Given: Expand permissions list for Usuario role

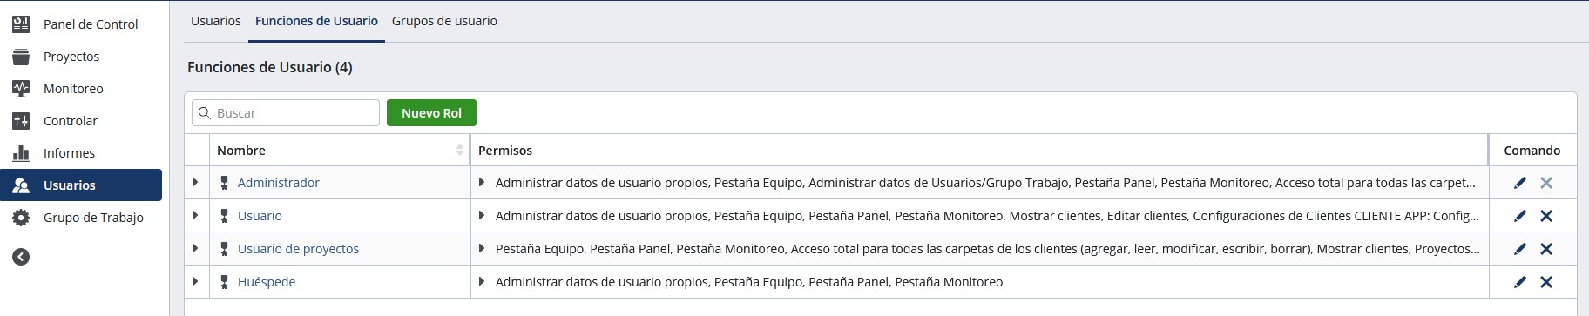Looking at the screenshot, I should [x=482, y=216].
